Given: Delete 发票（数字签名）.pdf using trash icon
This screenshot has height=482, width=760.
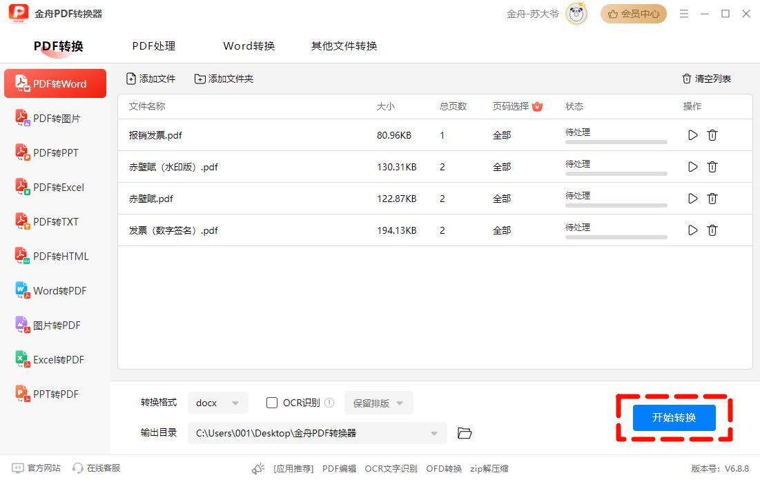Looking at the screenshot, I should click(x=712, y=230).
